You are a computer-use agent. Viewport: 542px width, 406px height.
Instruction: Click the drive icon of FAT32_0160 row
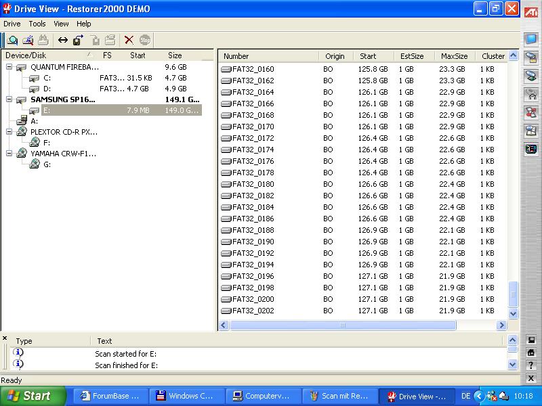[x=226, y=70]
